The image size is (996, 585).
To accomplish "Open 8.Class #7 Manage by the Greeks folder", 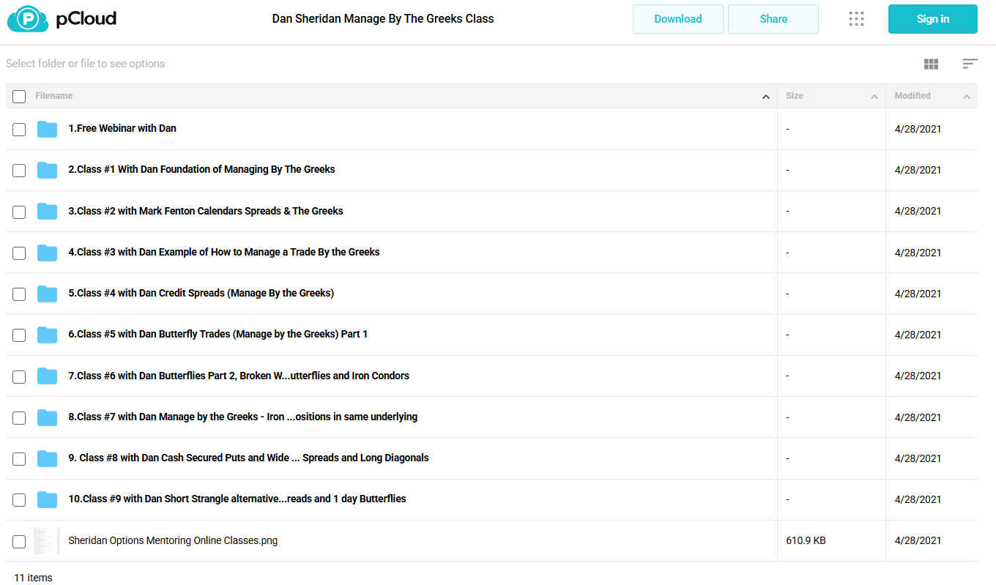I will pos(243,417).
